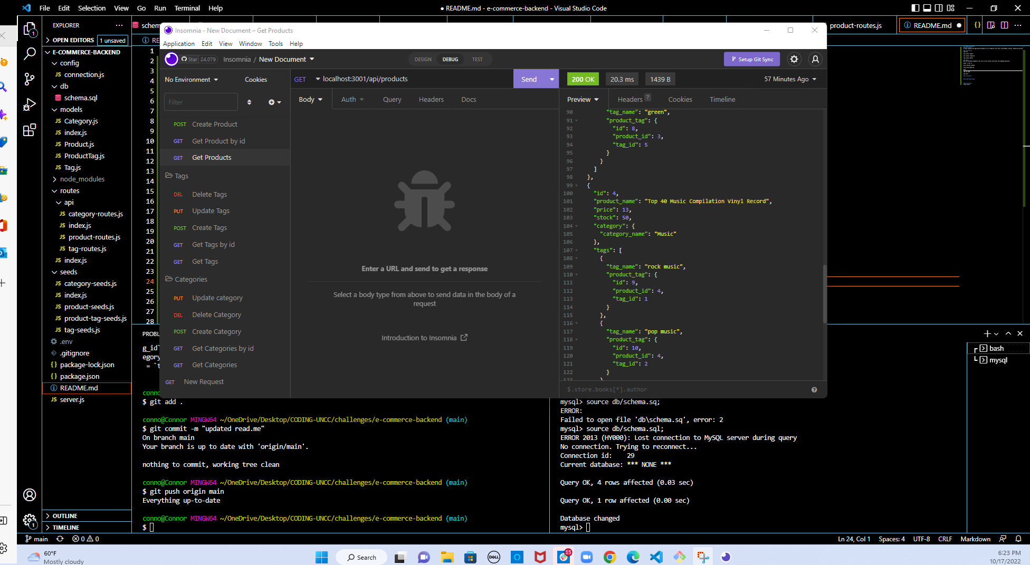Open Source Control view in activity bar
This screenshot has width=1030, height=565.
(30, 79)
